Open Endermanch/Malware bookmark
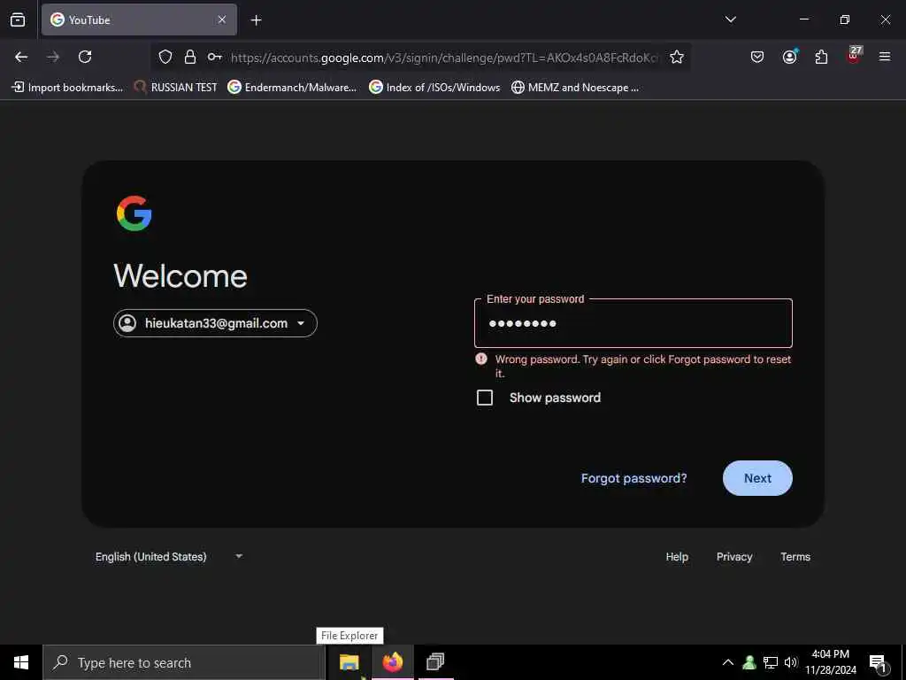Image resolution: width=906 pixels, height=680 pixels. click(292, 88)
